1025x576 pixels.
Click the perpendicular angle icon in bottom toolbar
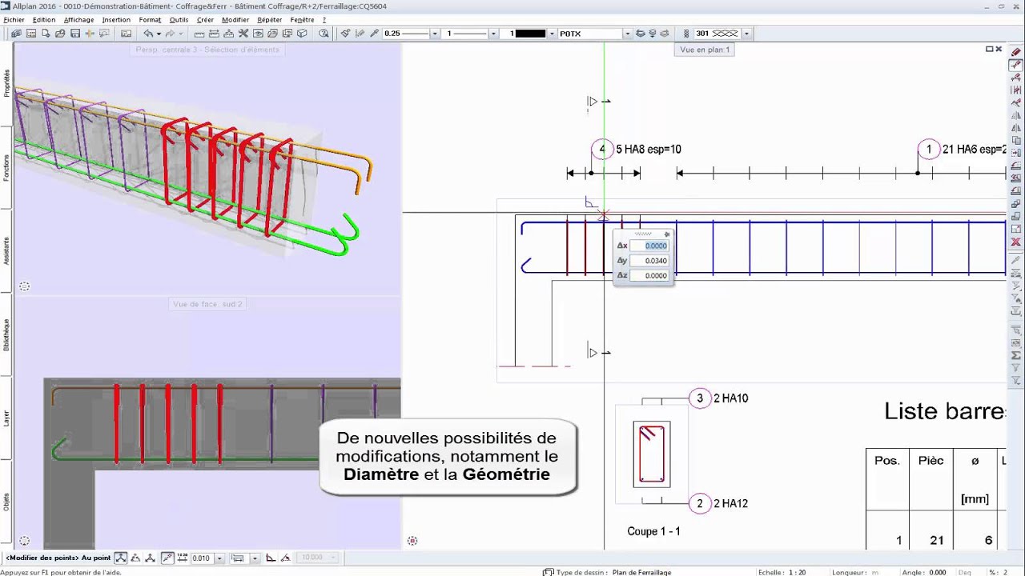[271, 558]
